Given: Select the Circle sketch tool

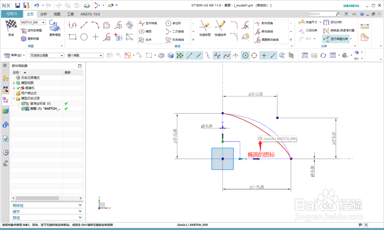Looking at the screenshot, I should point(84,37).
